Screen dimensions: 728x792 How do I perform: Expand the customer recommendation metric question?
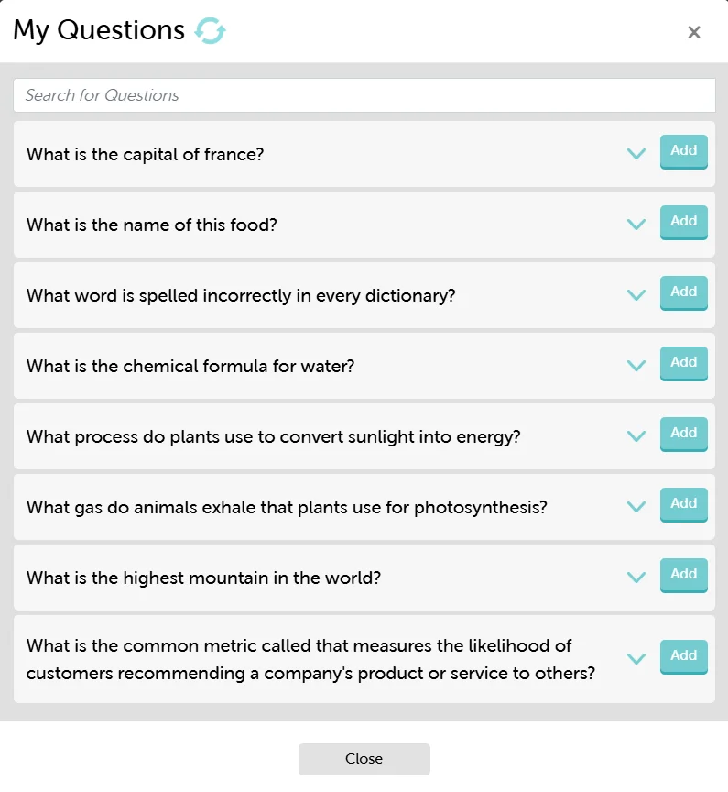636,658
